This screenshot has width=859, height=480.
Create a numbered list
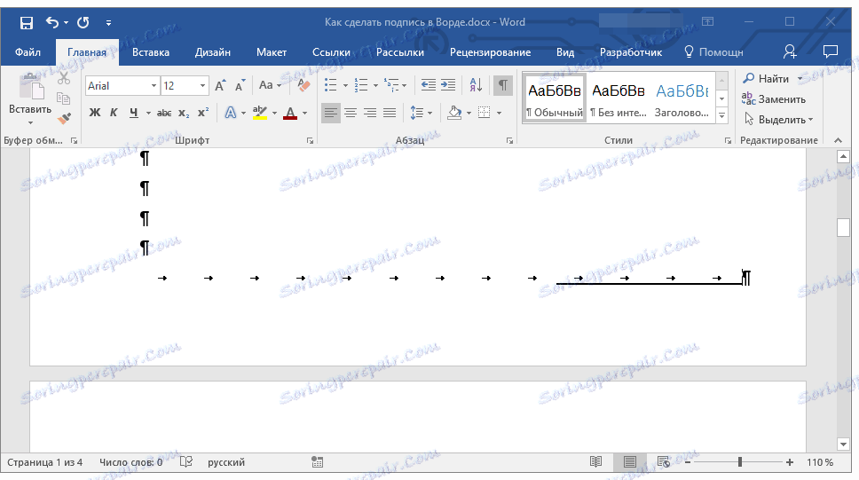(360, 85)
